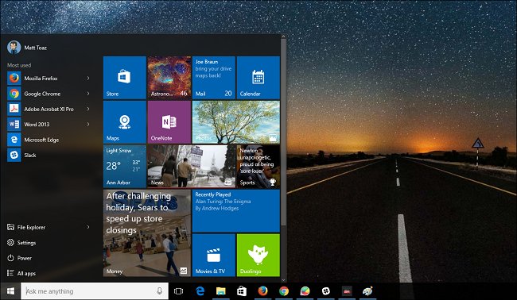The height and width of the screenshot is (300, 517).
Task: Launch Mozilla Firefox from Most used list
Action: [49, 79]
